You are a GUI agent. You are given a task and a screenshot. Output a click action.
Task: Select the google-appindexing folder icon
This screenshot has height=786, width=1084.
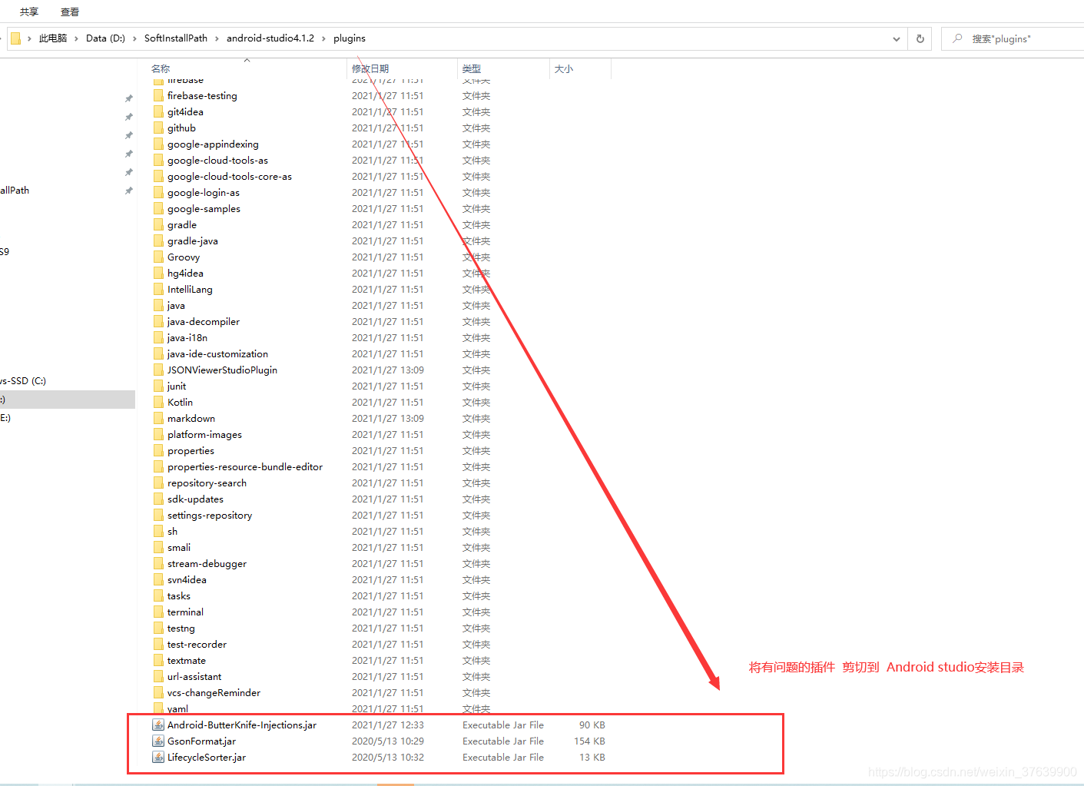pyautogui.click(x=158, y=144)
